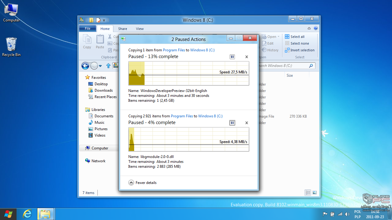Image resolution: width=392 pixels, height=220 pixels.
Task: Open Action Center flag icon in tray
Action: pos(325,214)
